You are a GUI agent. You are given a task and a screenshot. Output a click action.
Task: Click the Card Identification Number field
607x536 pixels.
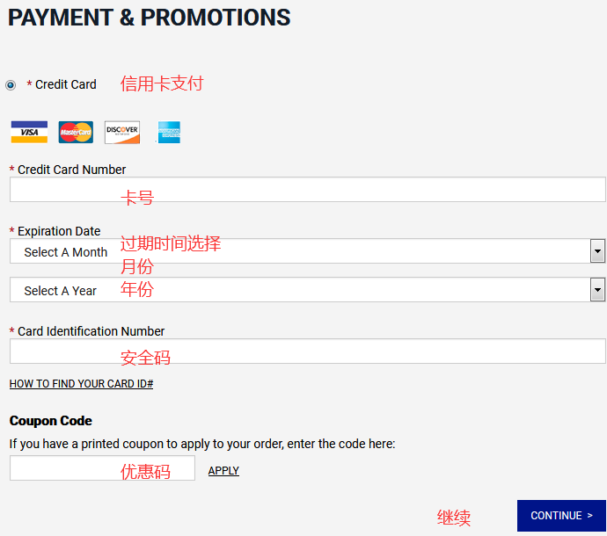(307, 351)
